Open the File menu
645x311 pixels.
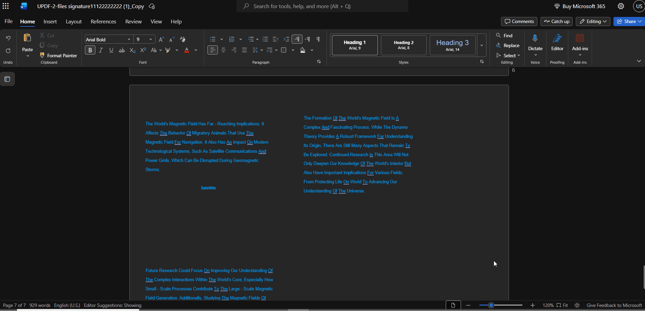(x=8, y=21)
